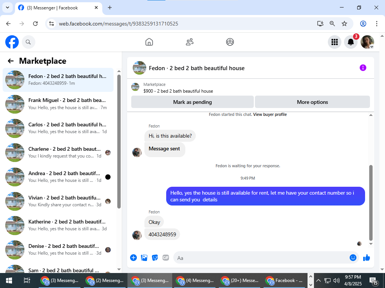The height and width of the screenshot is (288, 385).
Task: Open the Facebook menu grid icon
Action: (334, 42)
